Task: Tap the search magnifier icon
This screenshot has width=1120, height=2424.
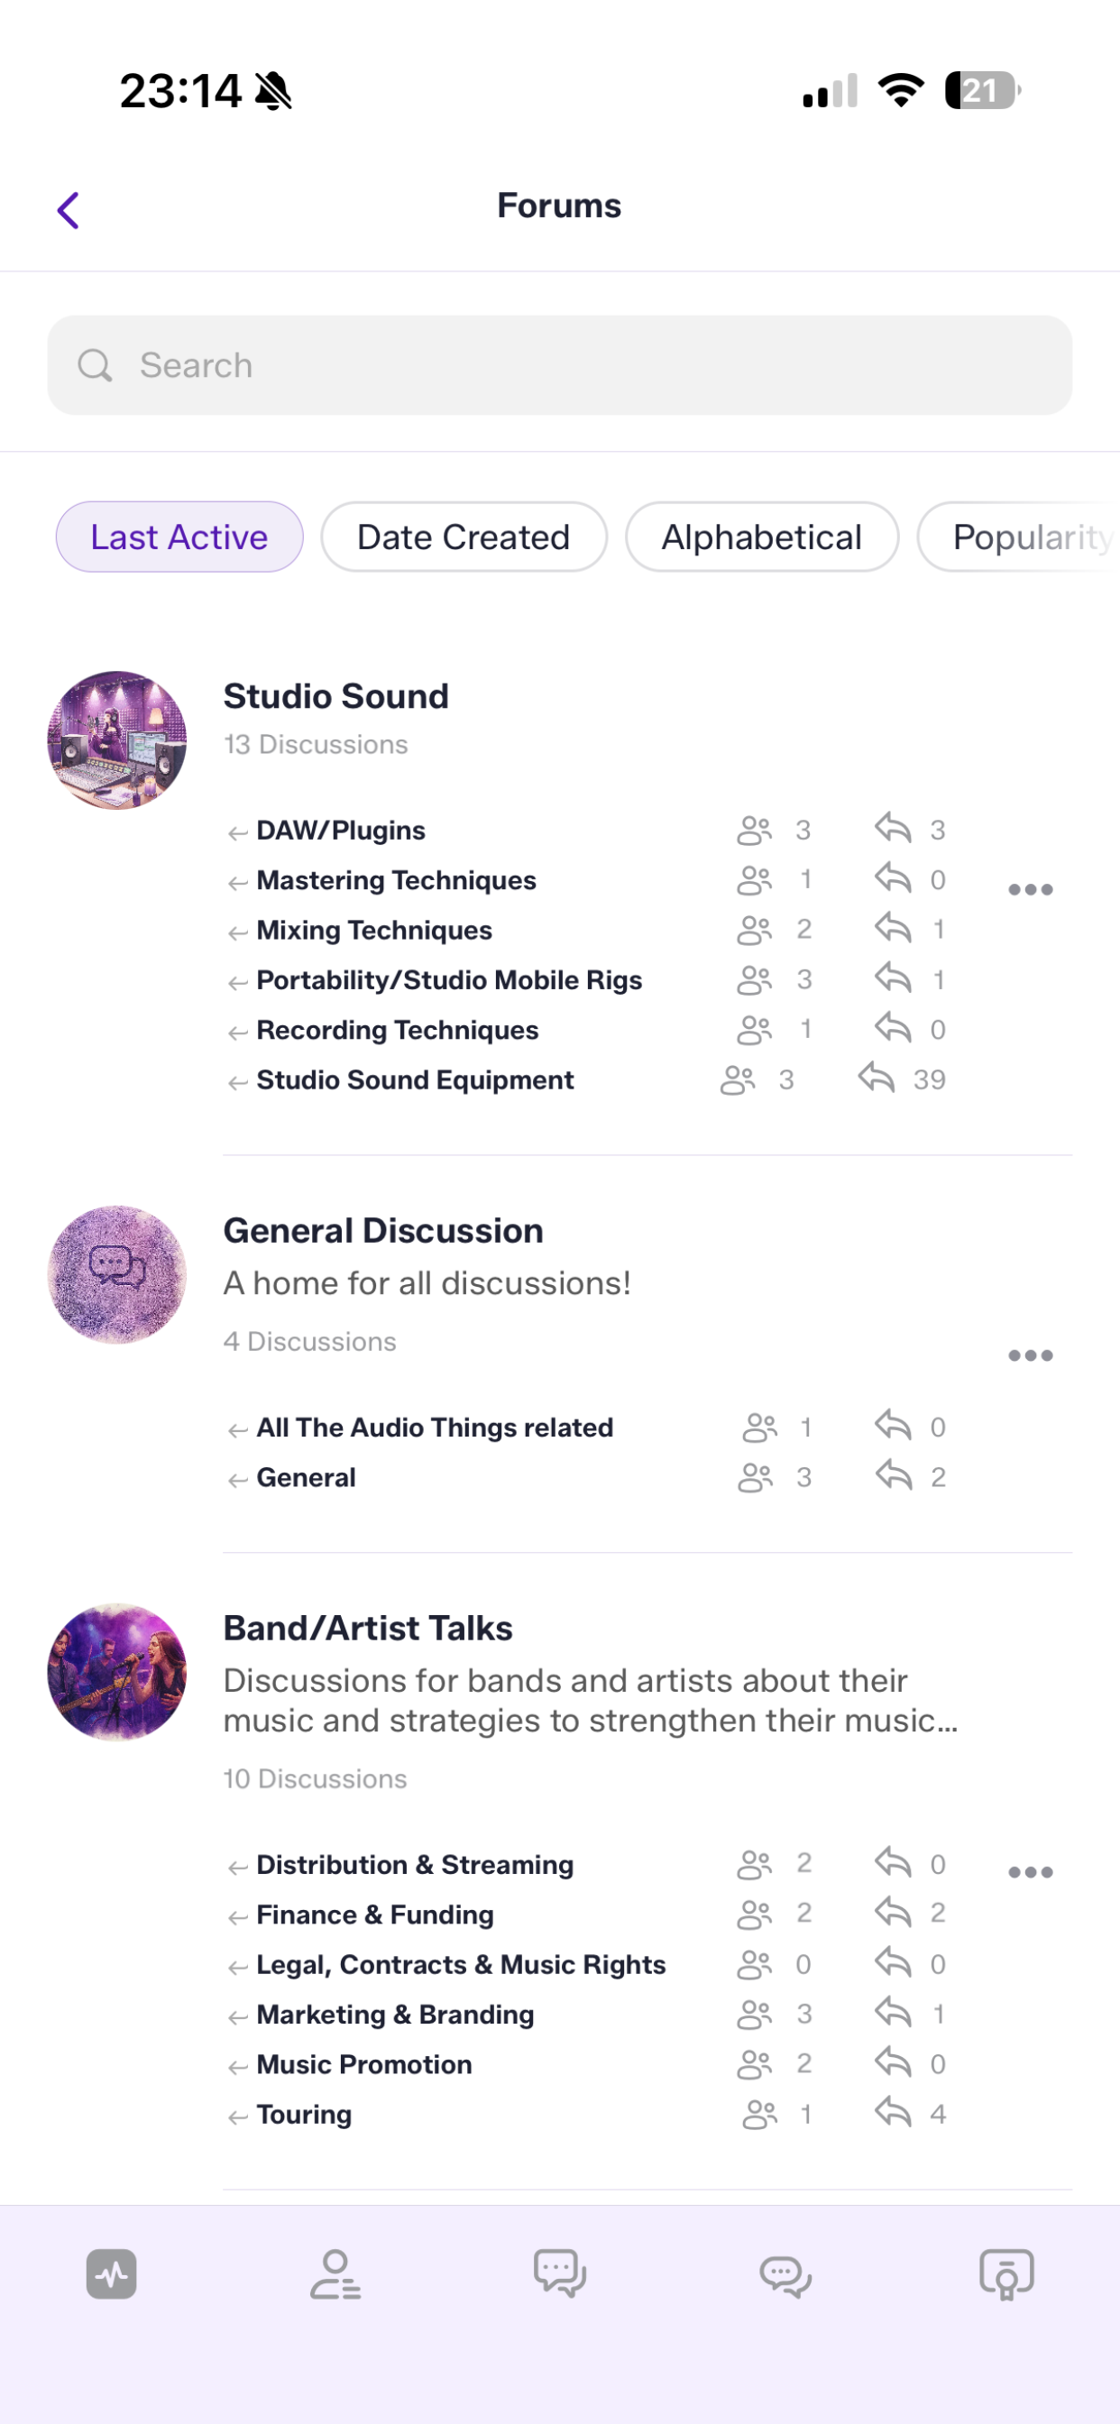Action: (x=94, y=364)
